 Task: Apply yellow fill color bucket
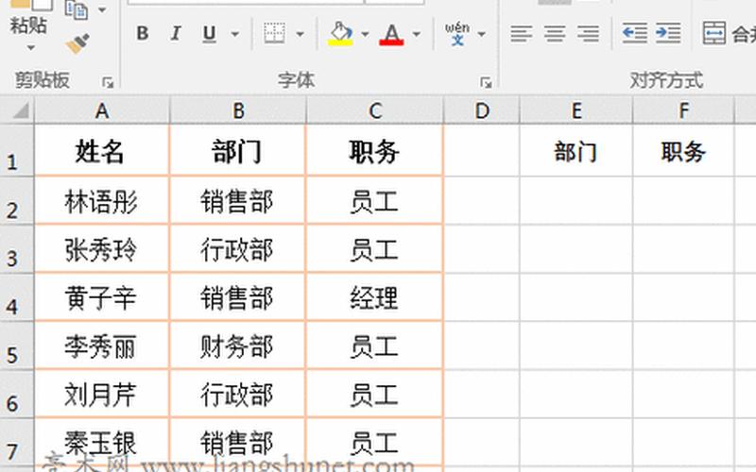341,34
